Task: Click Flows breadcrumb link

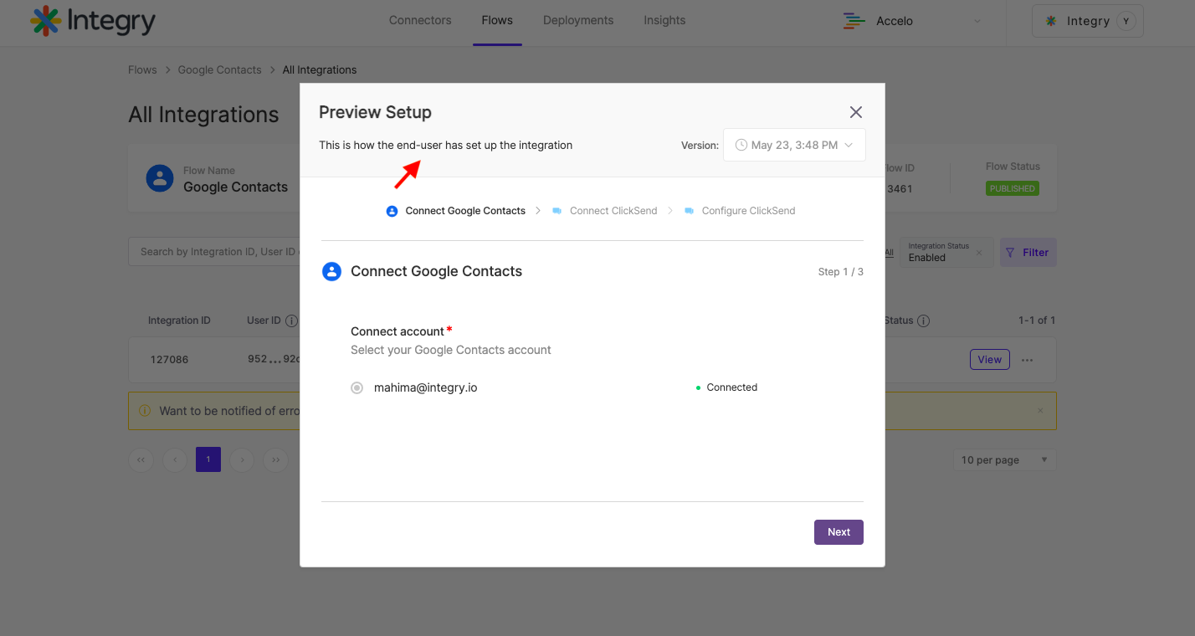Action: coord(142,69)
